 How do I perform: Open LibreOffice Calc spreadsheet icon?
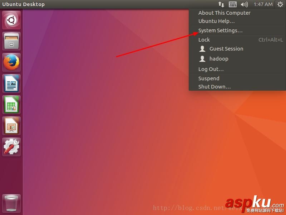pos(11,105)
